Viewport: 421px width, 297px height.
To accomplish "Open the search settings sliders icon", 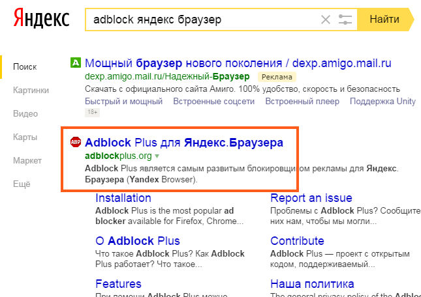I will (345, 20).
